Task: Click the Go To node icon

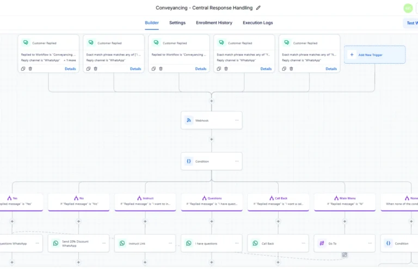Action: 322,243
